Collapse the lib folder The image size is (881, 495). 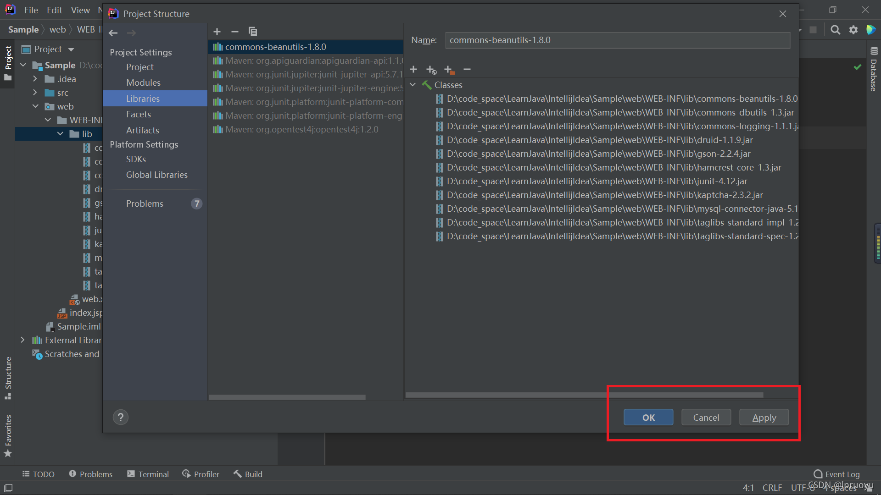tap(60, 134)
